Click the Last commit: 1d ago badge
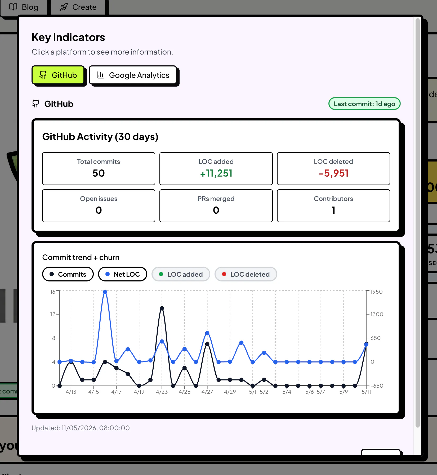Image resolution: width=437 pixels, height=475 pixels. (x=364, y=104)
